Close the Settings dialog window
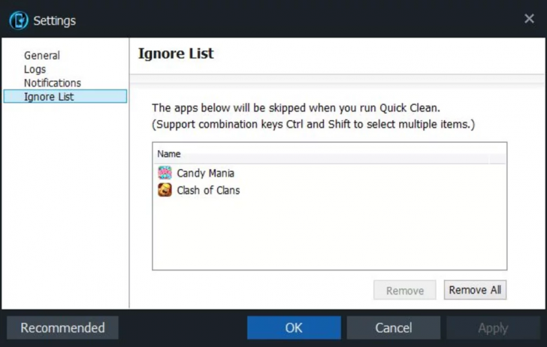The width and height of the screenshot is (547, 347). click(529, 19)
